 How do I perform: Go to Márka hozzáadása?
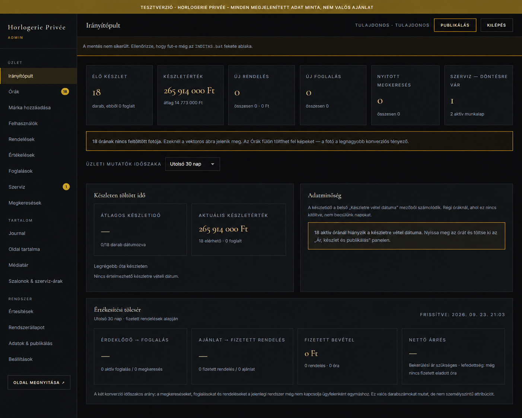point(38,108)
